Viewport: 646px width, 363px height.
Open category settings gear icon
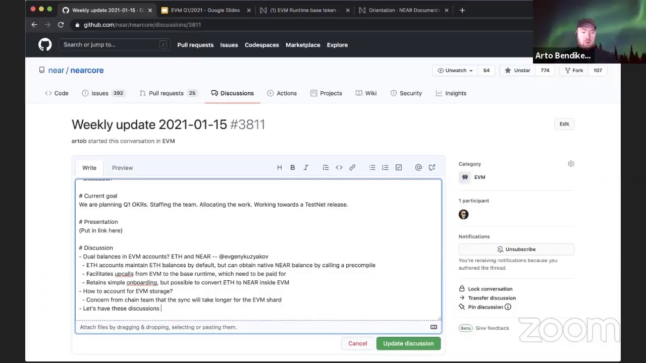pos(571,164)
